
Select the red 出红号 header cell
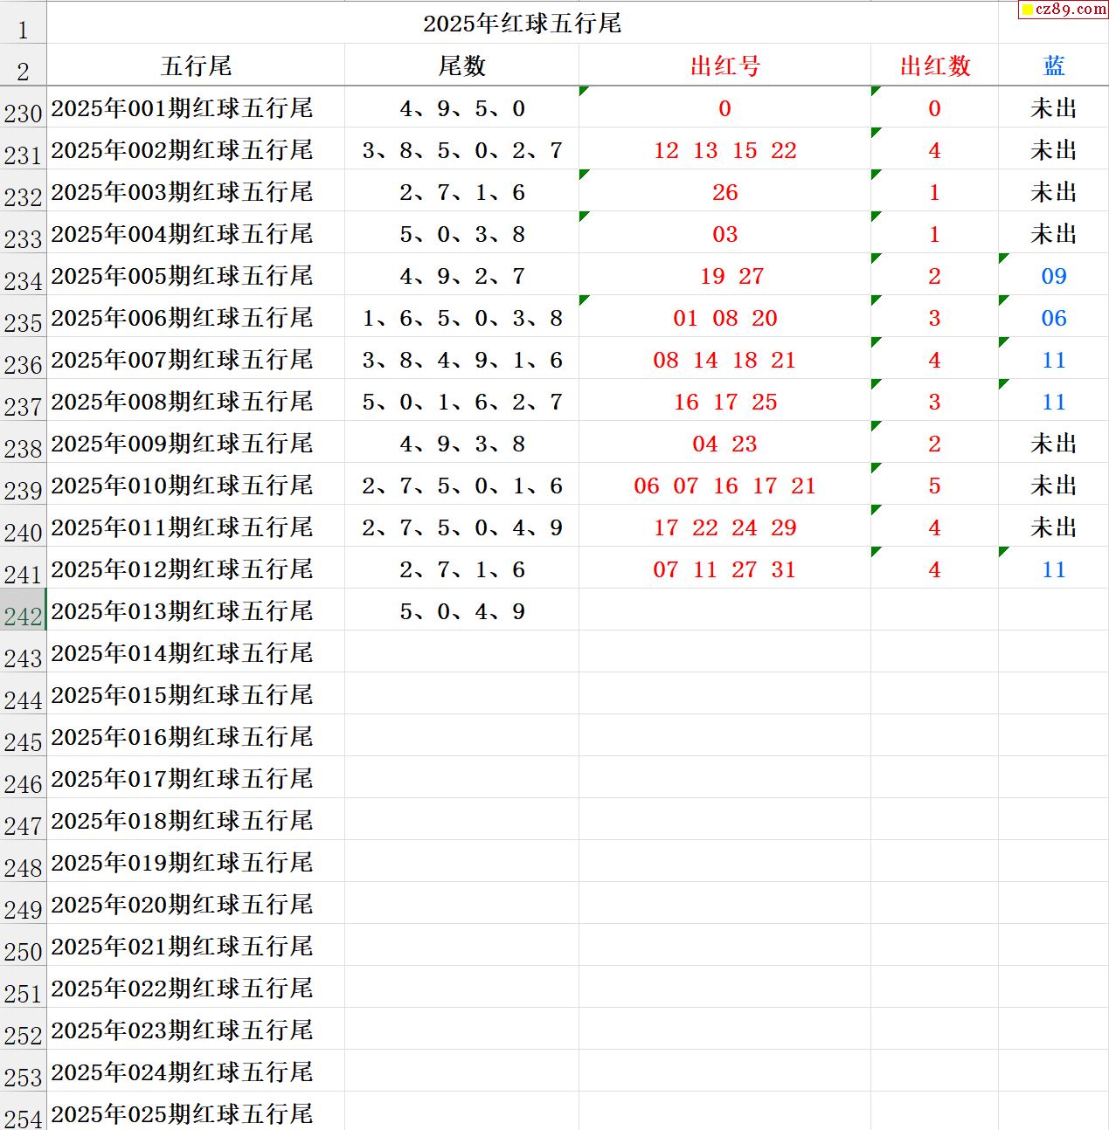pyautogui.click(x=724, y=66)
